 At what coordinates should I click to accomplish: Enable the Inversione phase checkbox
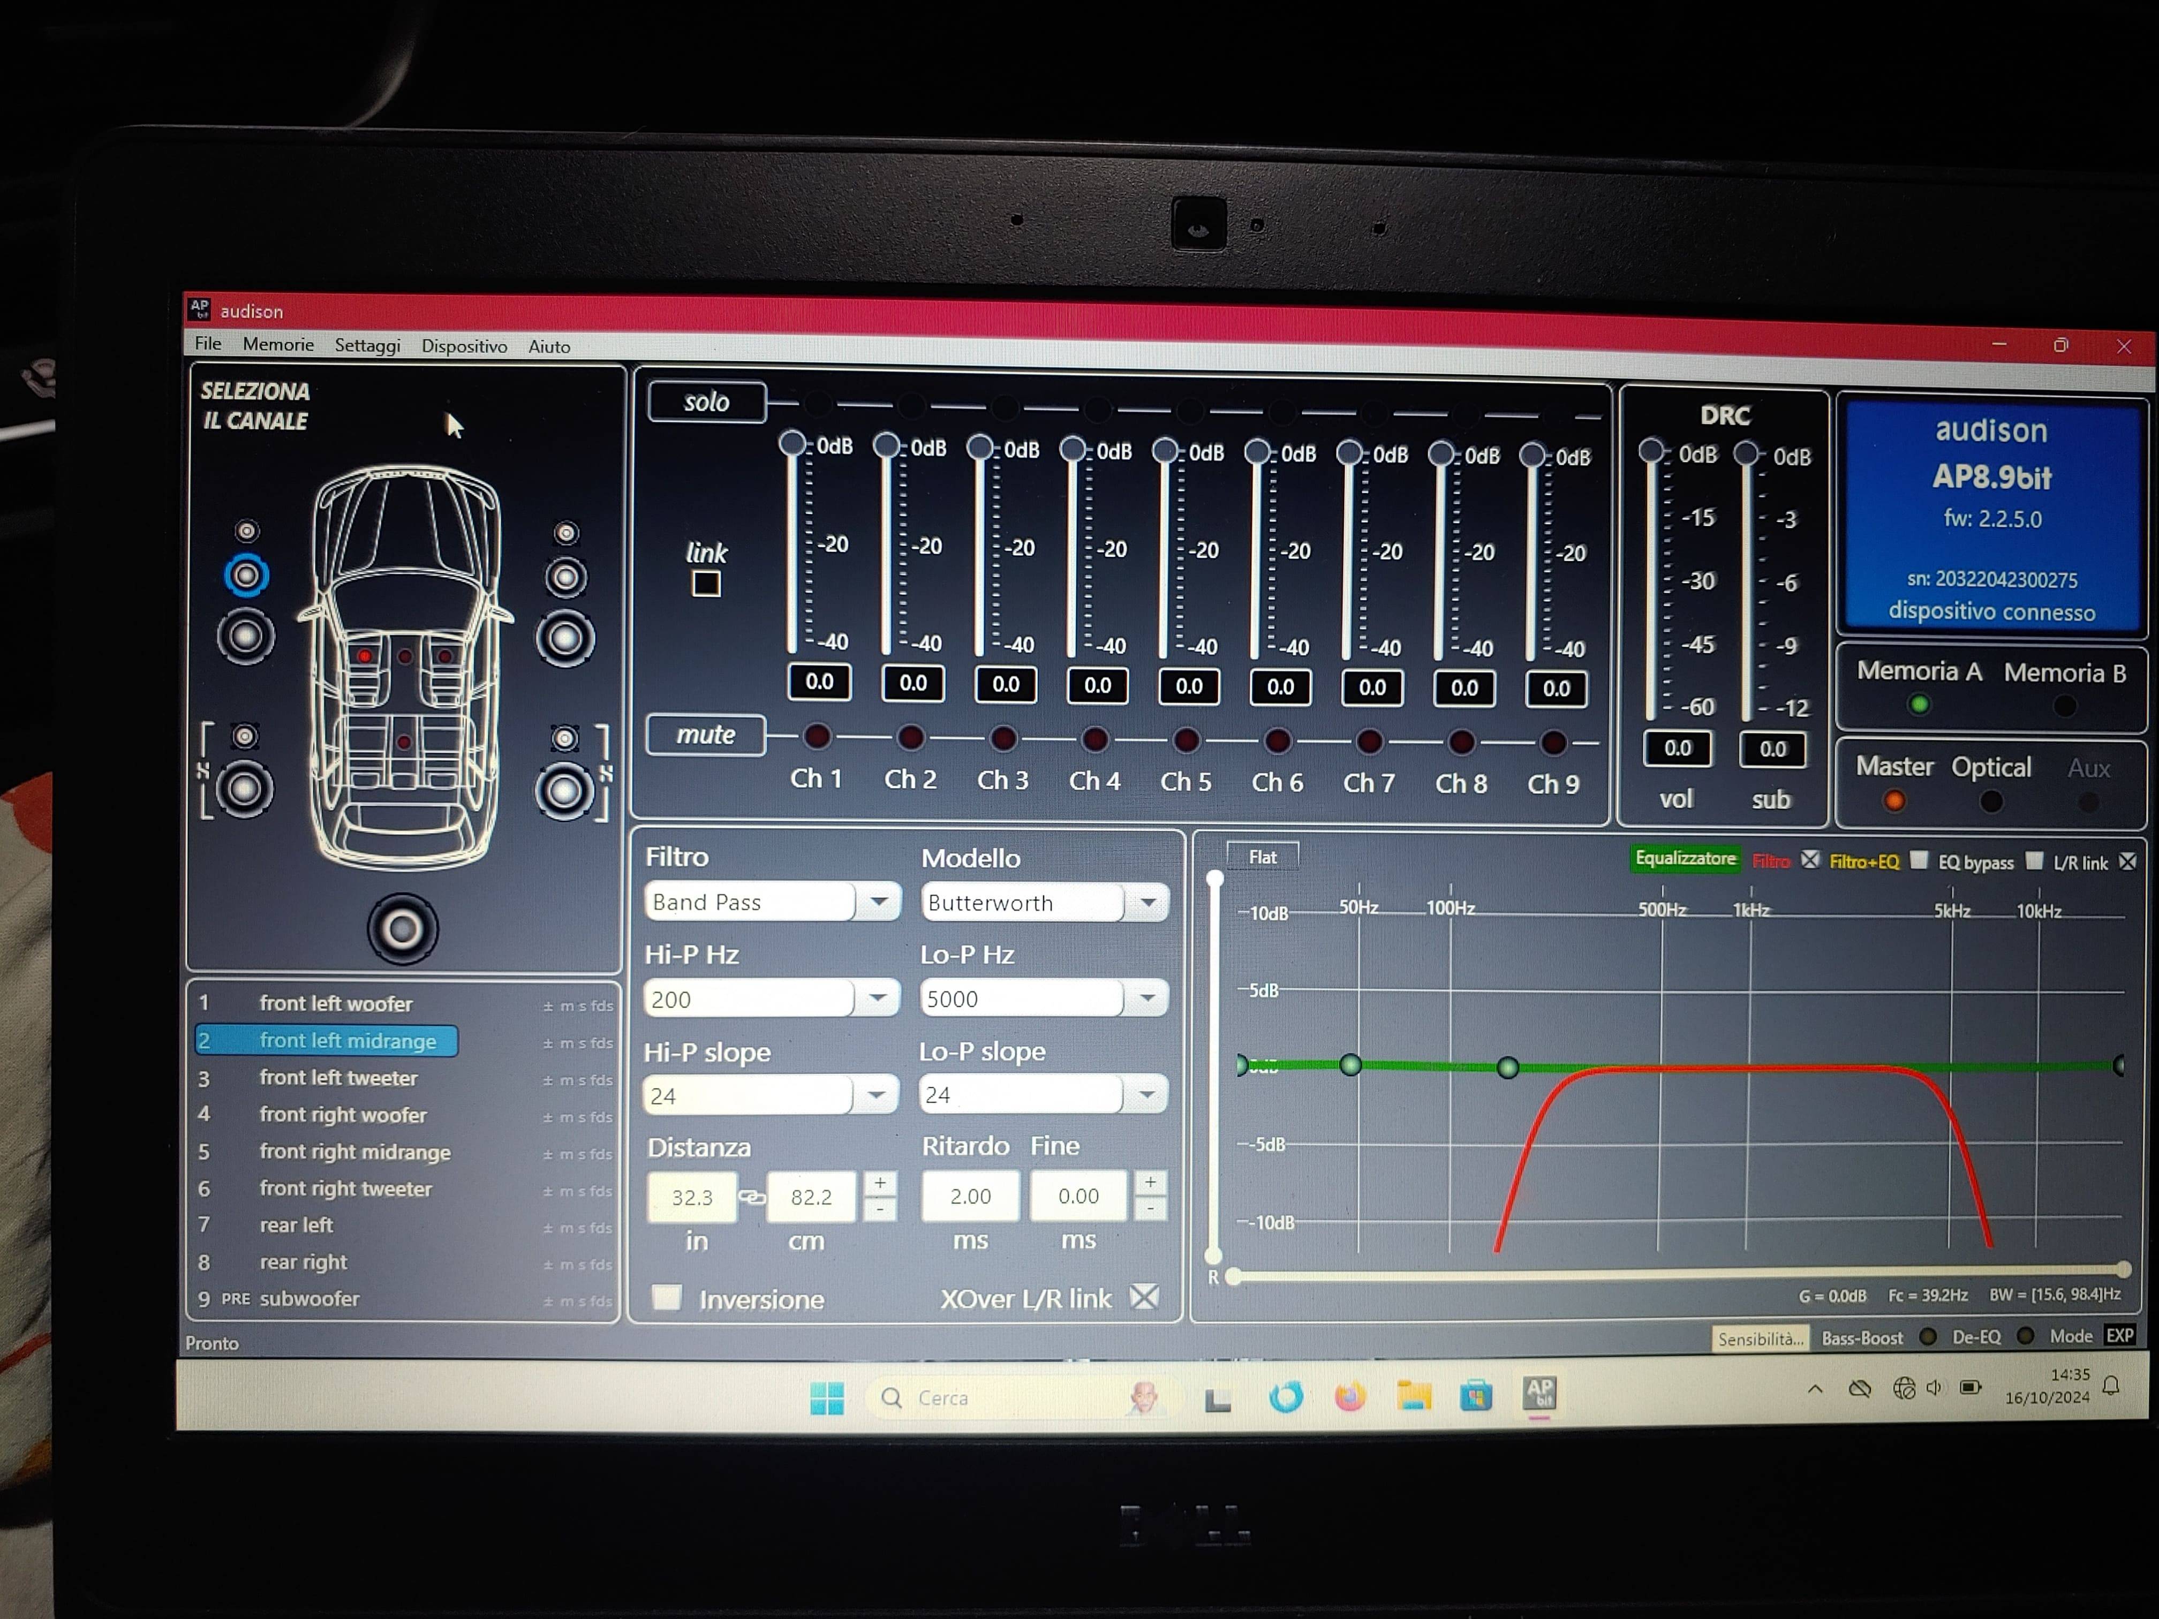point(667,1297)
